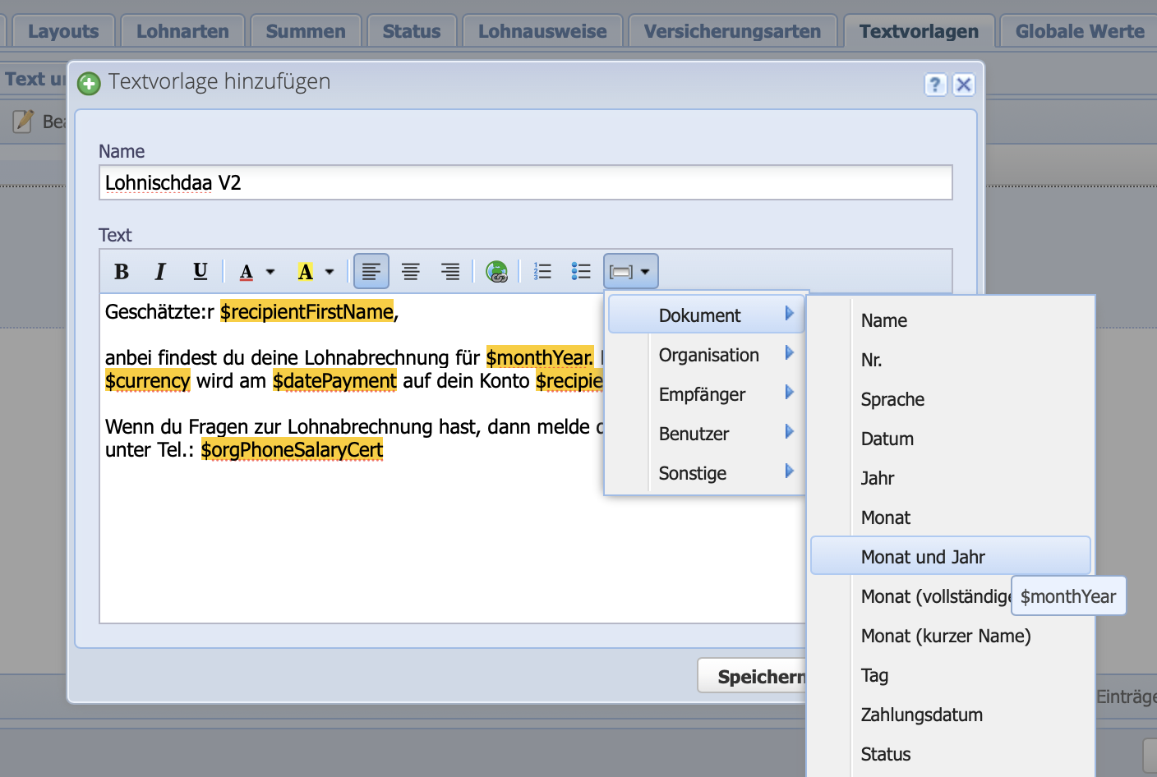
Task: Select Monat und Jahr placeholder
Action: pyautogui.click(x=924, y=556)
